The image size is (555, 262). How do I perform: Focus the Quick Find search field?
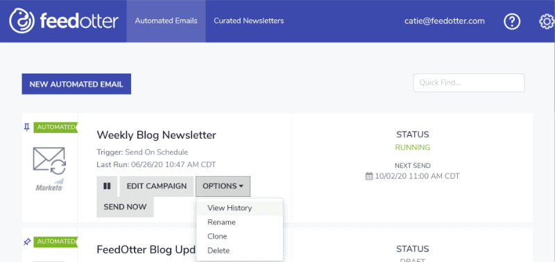[x=469, y=82]
